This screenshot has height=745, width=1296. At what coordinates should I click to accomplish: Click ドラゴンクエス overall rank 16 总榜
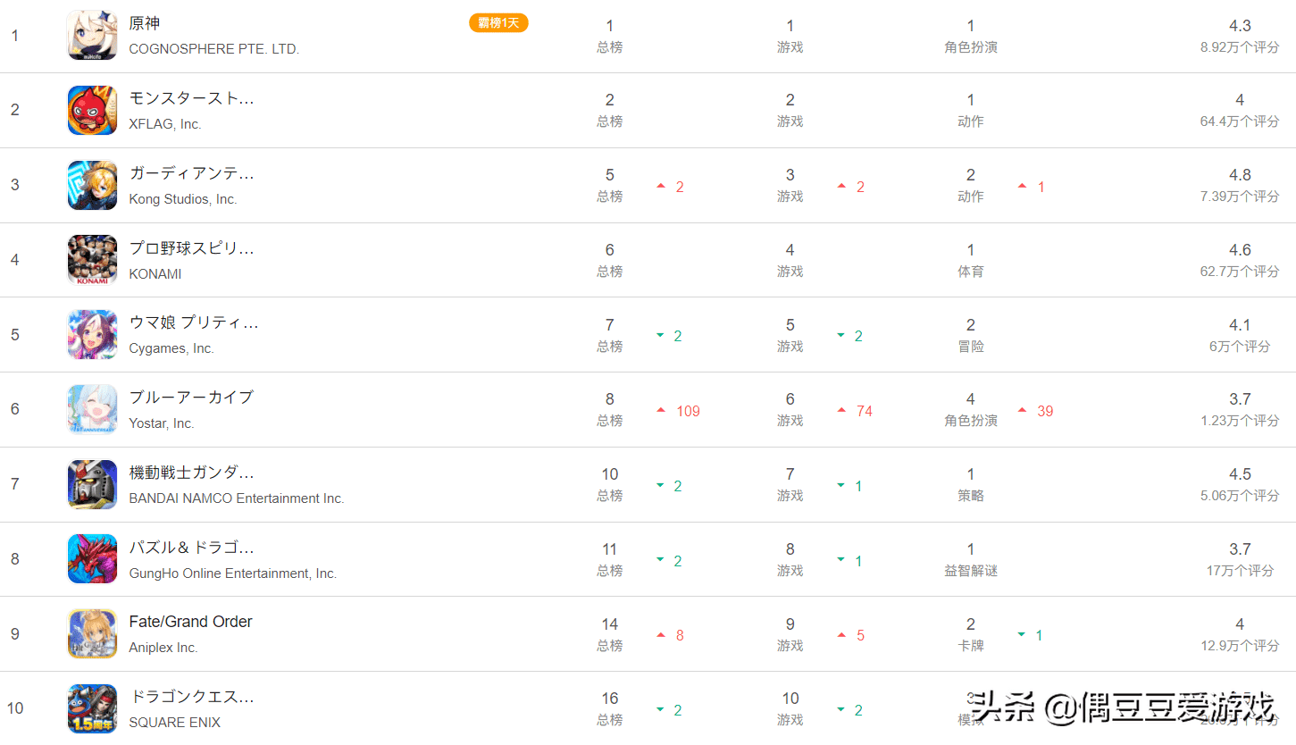coord(610,708)
